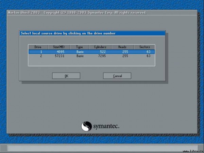Click 255 heads in drive 1 row
204x153 pixels.
[125, 52]
